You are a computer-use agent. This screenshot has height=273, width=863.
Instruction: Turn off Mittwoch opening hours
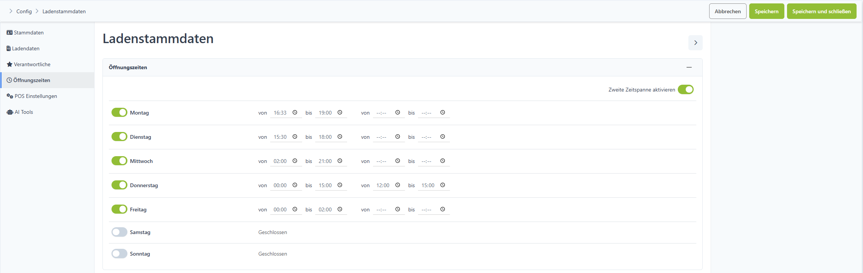point(119,161)
